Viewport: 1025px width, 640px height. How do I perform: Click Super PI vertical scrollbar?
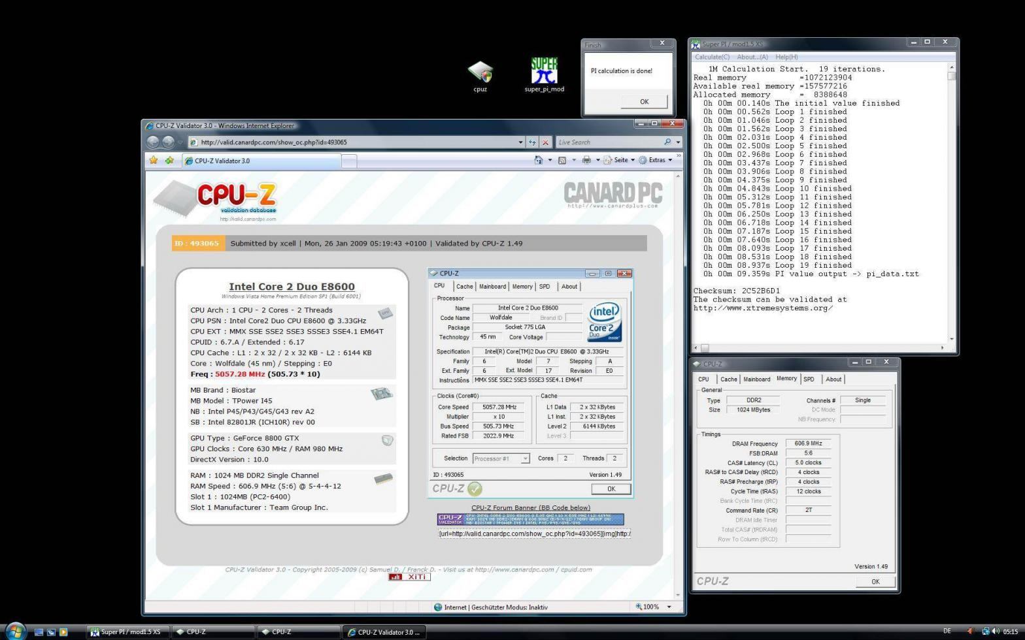[951, 203]
